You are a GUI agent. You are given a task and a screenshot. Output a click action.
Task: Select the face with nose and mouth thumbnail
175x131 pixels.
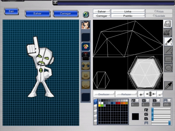[86, 75]
